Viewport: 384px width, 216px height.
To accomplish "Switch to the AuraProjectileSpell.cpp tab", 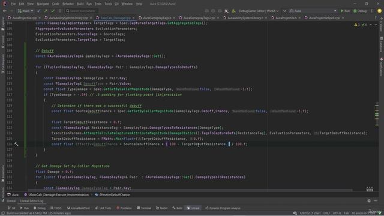I will [324, 18].
